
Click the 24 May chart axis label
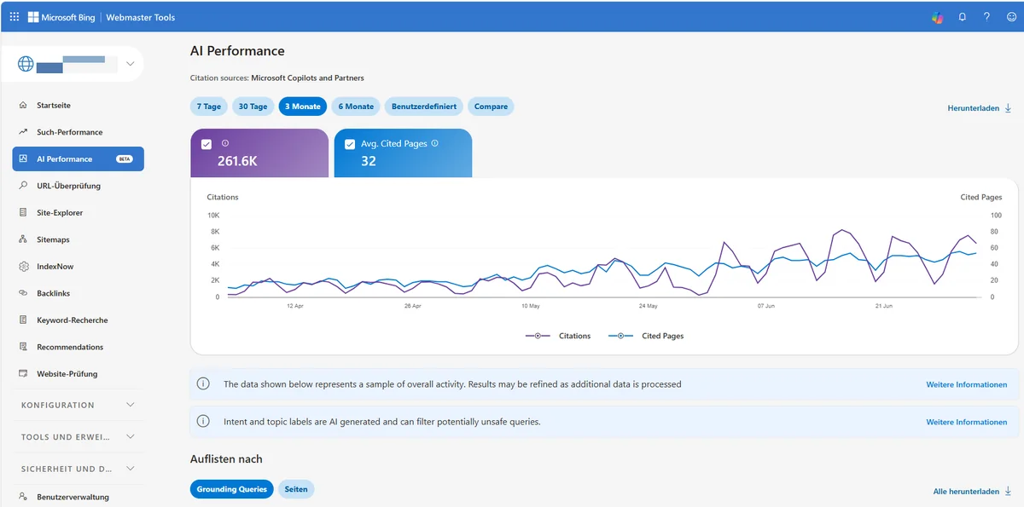pos(648,305)
